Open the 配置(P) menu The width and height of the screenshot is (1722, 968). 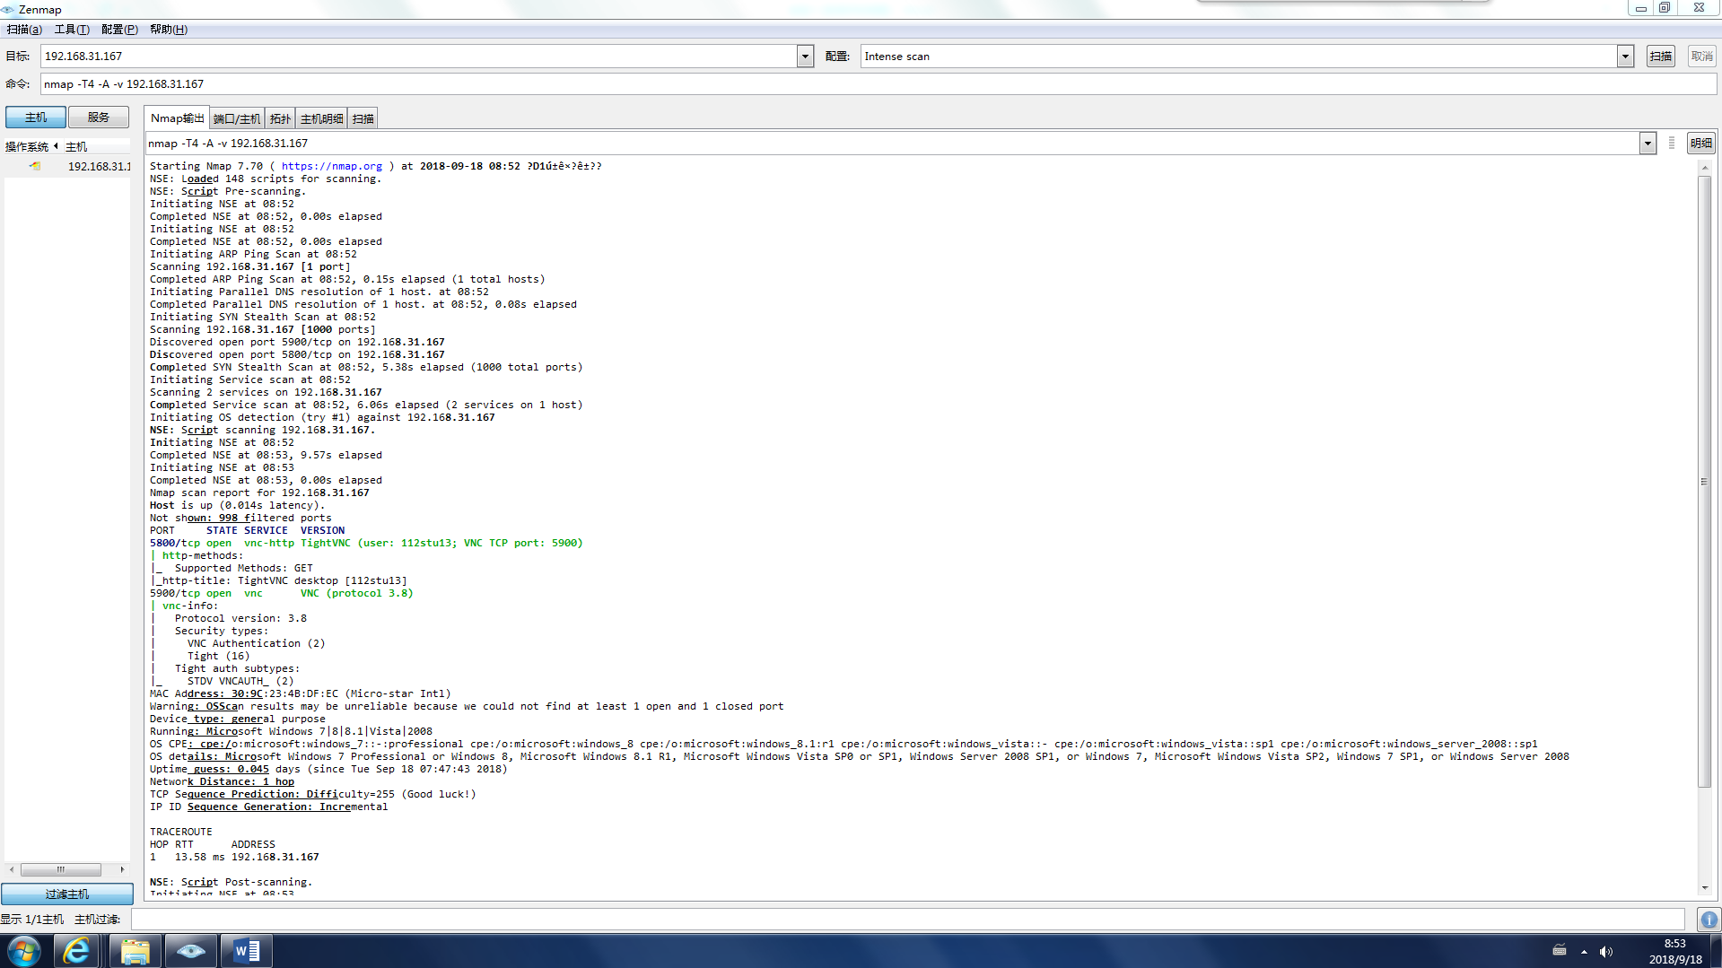(x=119, y=30)
